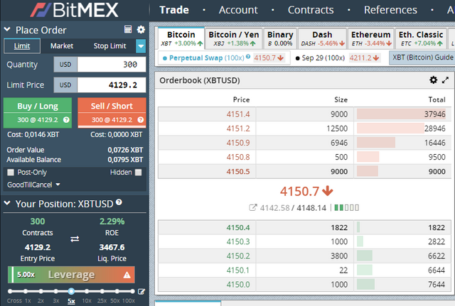Select the Limit order tab
This screenshot has width=455, height=306.
pos(22,45)
